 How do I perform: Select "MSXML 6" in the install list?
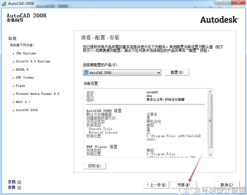[22, 70]
